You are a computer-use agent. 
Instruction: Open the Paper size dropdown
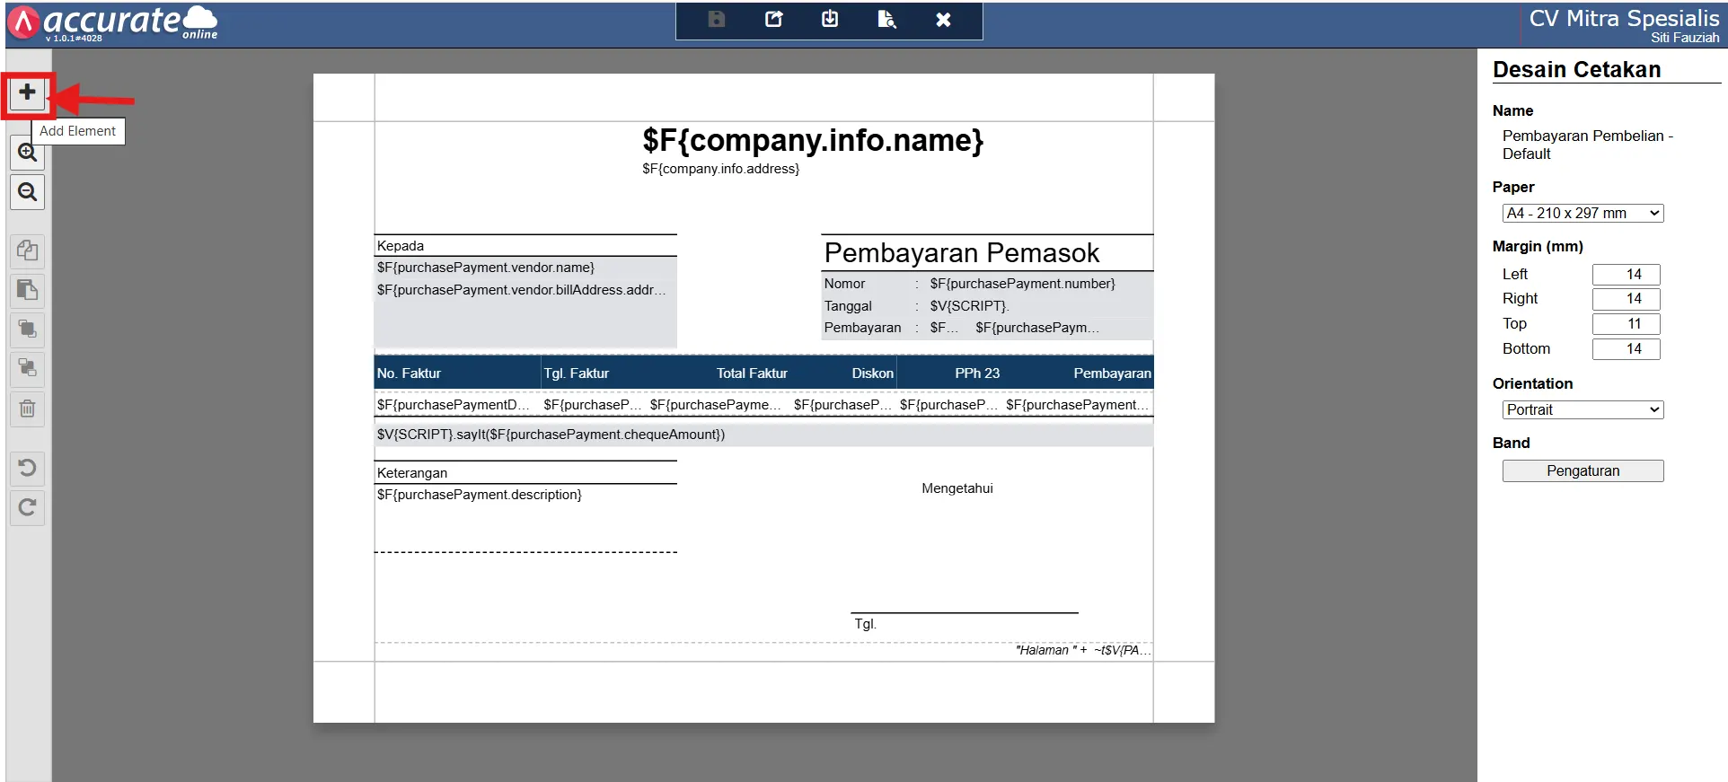1583,214
